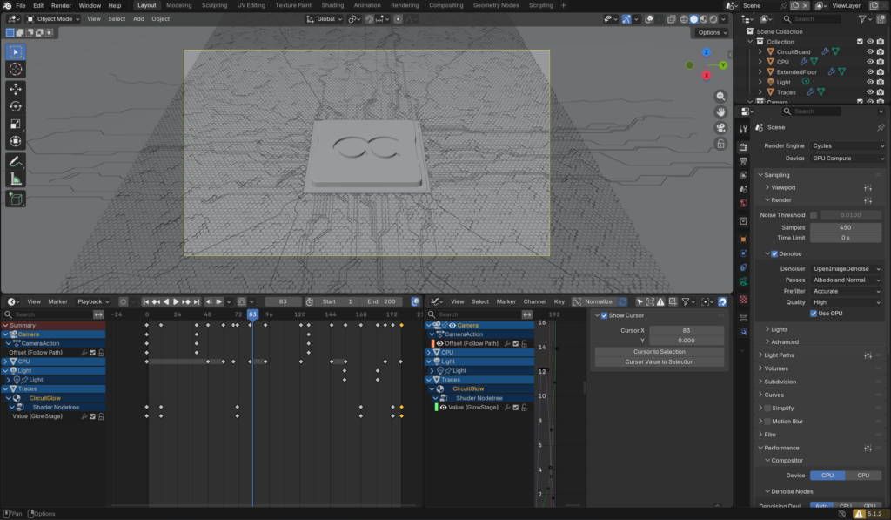891x520 pixels.
Task: Open the Quality High dropdown
Action: (x=846, y=302)
